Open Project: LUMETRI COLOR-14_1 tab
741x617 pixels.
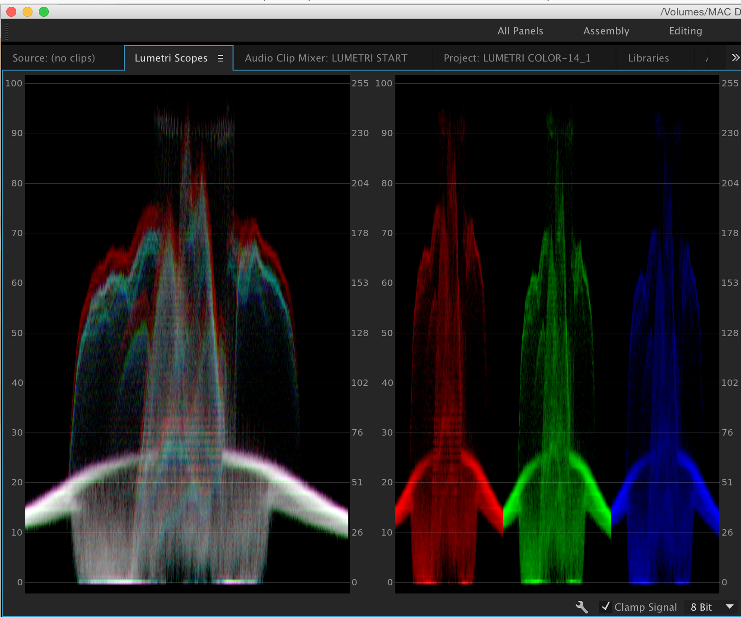pyautogui.click(x=517, y=58)
